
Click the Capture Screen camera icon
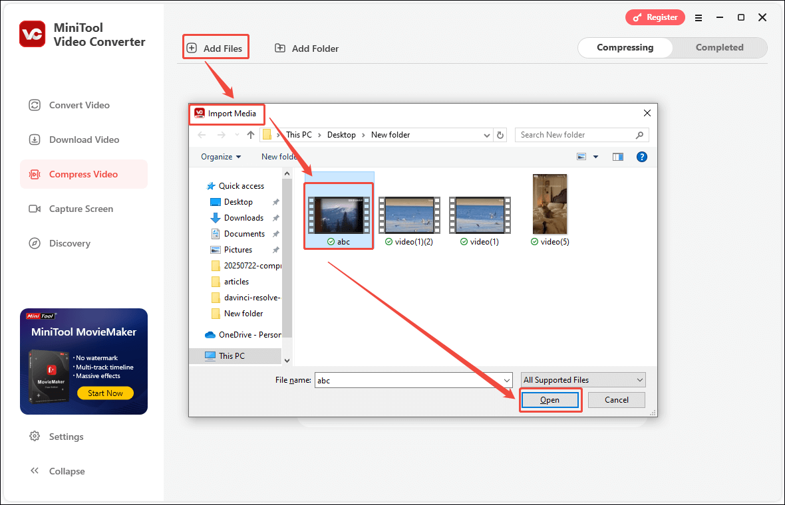point(35,209)
